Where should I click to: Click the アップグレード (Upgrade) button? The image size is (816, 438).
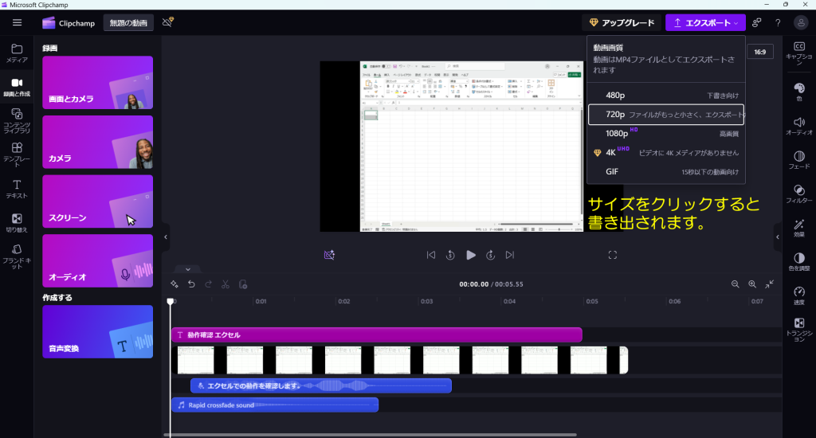tap(621, 23)
